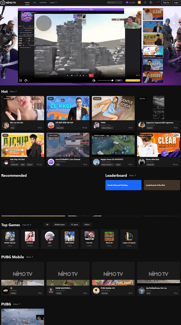This screenshot has width=181, height=325.
Task: Click the Русский tag on PUBG Mobile-CIS card
Action: (104, 293)
